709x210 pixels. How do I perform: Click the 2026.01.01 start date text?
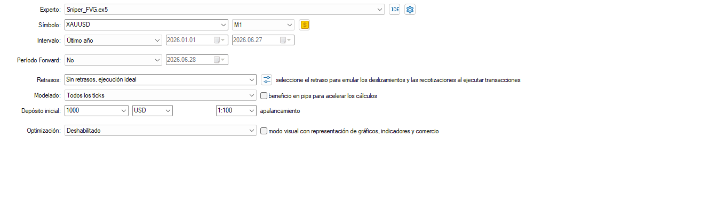pos(182,40)
